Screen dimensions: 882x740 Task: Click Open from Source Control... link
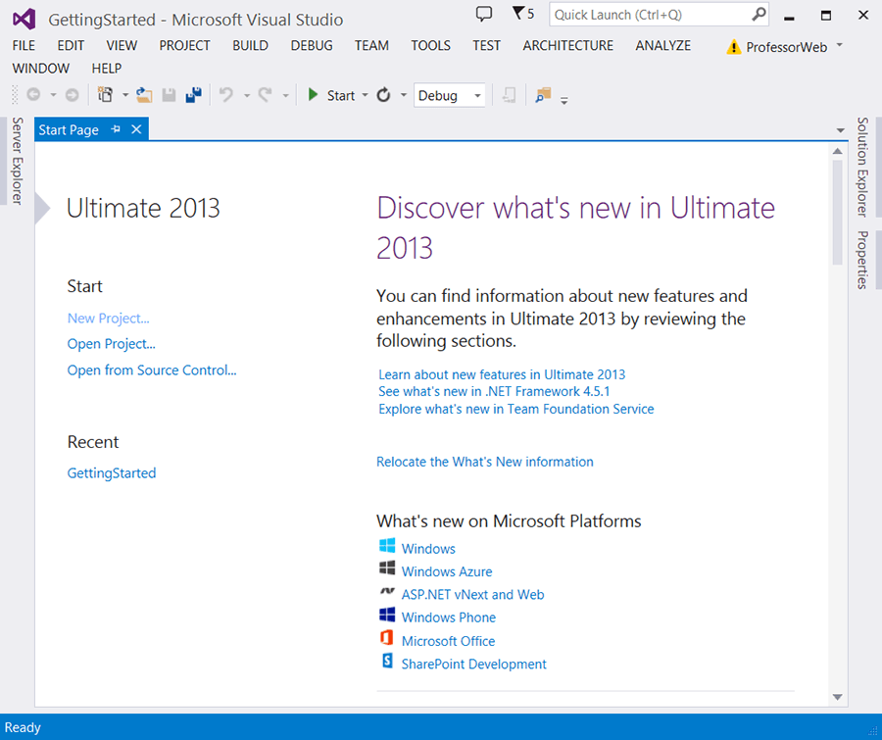pos(152,370)
